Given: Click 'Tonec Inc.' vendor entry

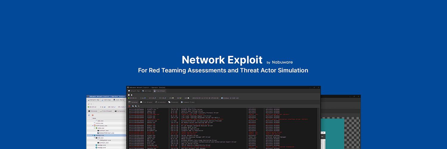Looking at the screenshot, I should 252,137.
